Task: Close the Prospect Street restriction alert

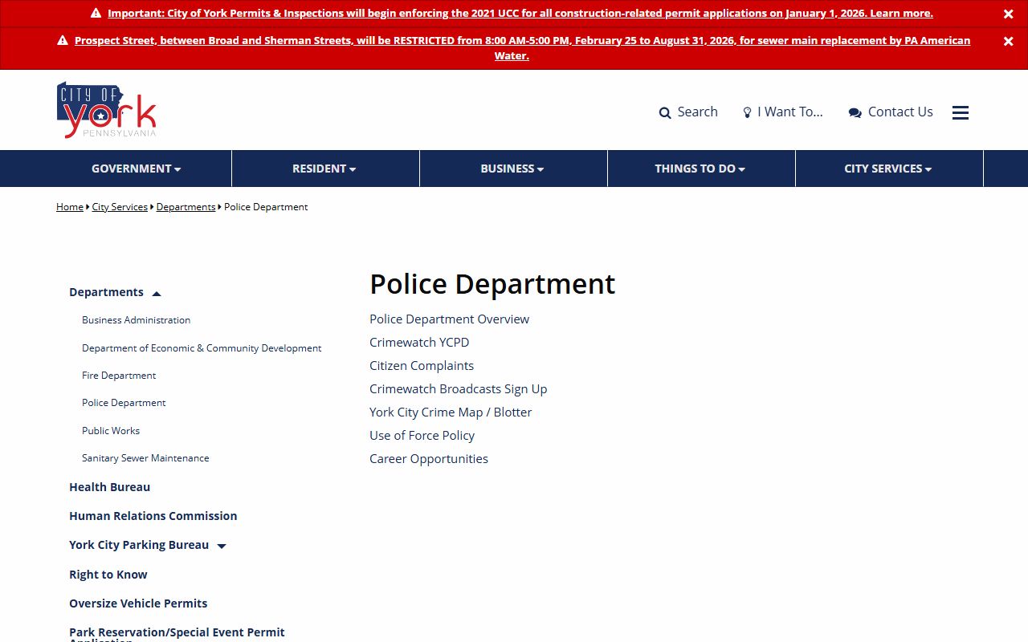Action: (x=1008, y=41)
